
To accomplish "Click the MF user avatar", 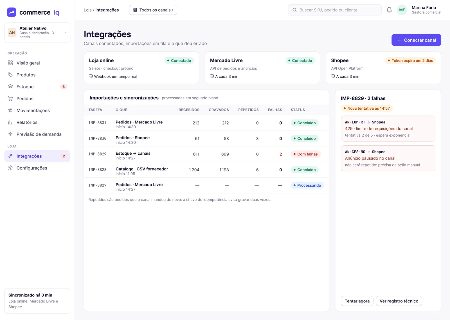I will click(402, 10).
